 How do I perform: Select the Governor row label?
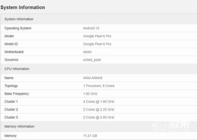pyautogui.click(x=12, y=60)
